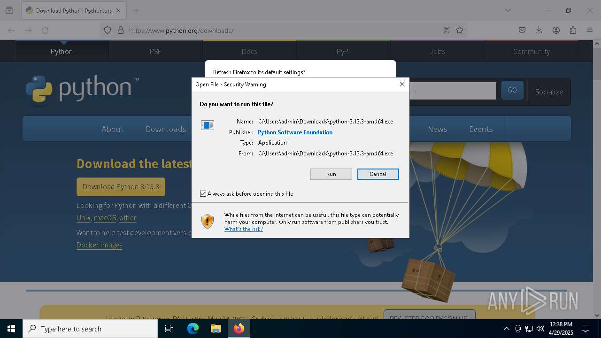Click the taskbar search box
Image resolution: width=601 pixels, height=338 pixels.
90,329
